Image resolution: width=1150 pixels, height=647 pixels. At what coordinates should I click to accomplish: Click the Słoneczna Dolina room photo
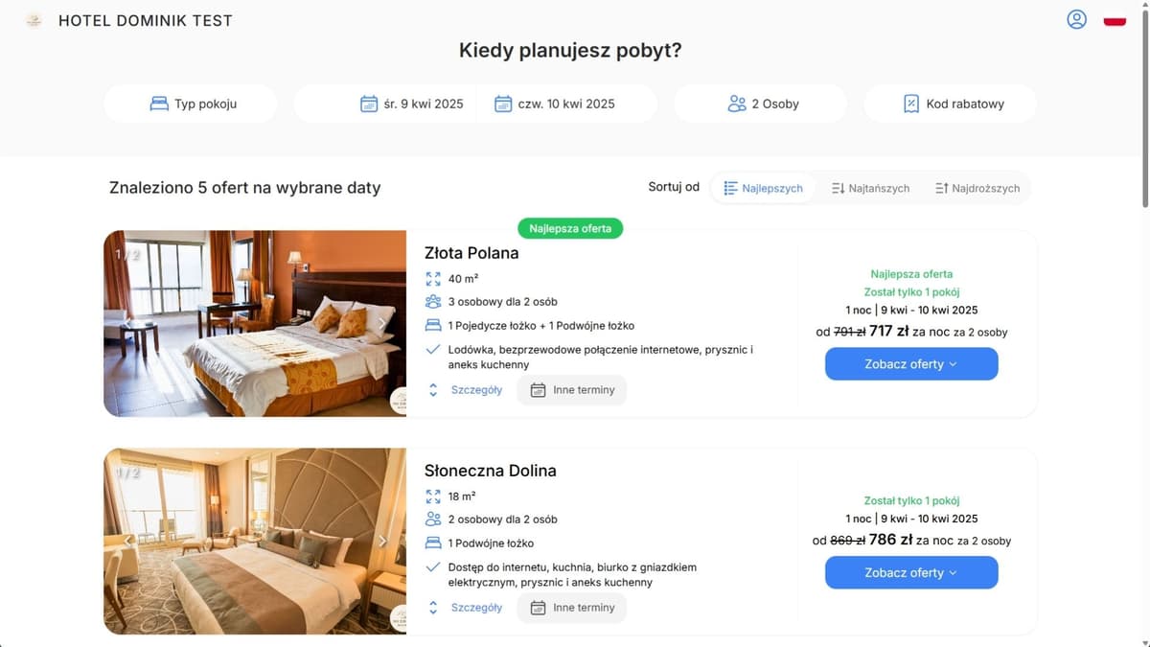click(x=254, y=541)
